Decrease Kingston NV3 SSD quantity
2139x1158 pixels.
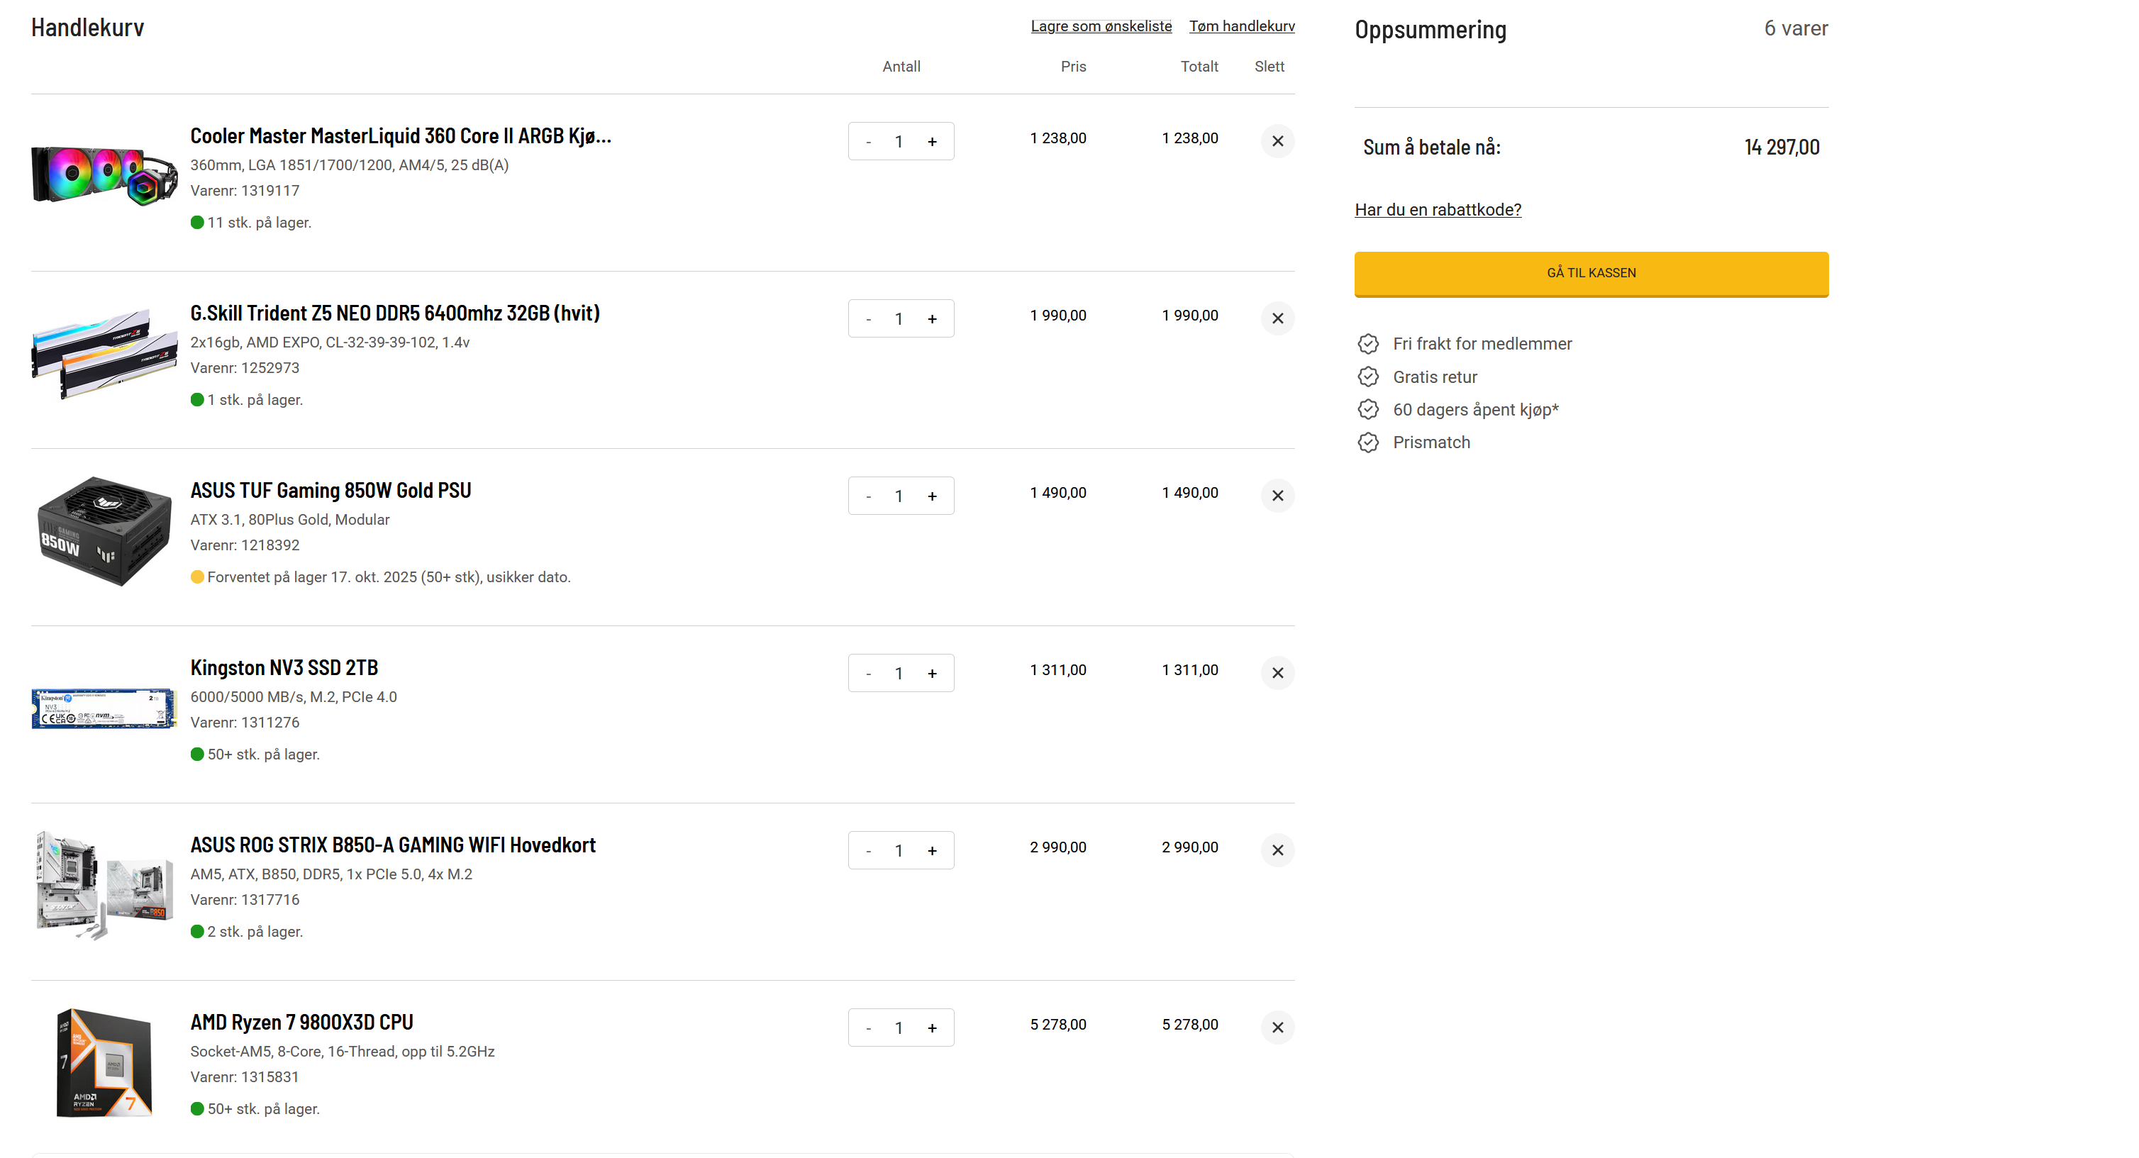tap(869, 674)
